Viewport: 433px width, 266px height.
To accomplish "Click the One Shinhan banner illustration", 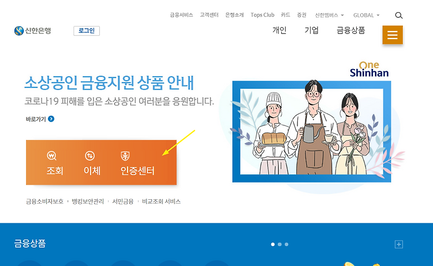I will point(312,127).
